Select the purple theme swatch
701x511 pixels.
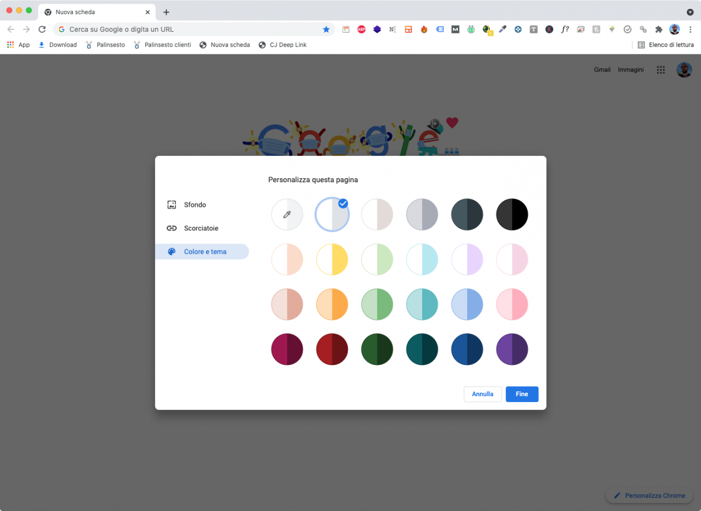click(x=512, y=349)
